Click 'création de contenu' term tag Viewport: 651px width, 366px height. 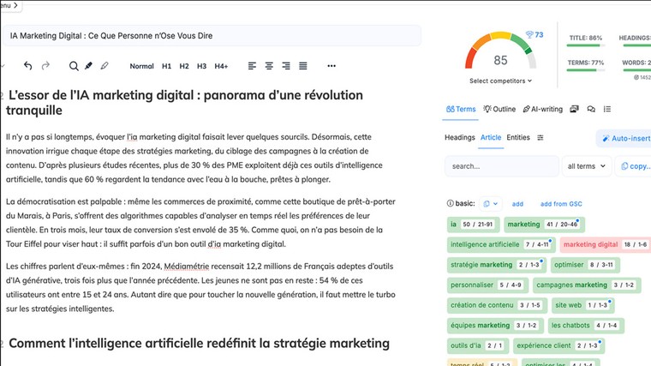pyautogui.click(x=497, y=305)
